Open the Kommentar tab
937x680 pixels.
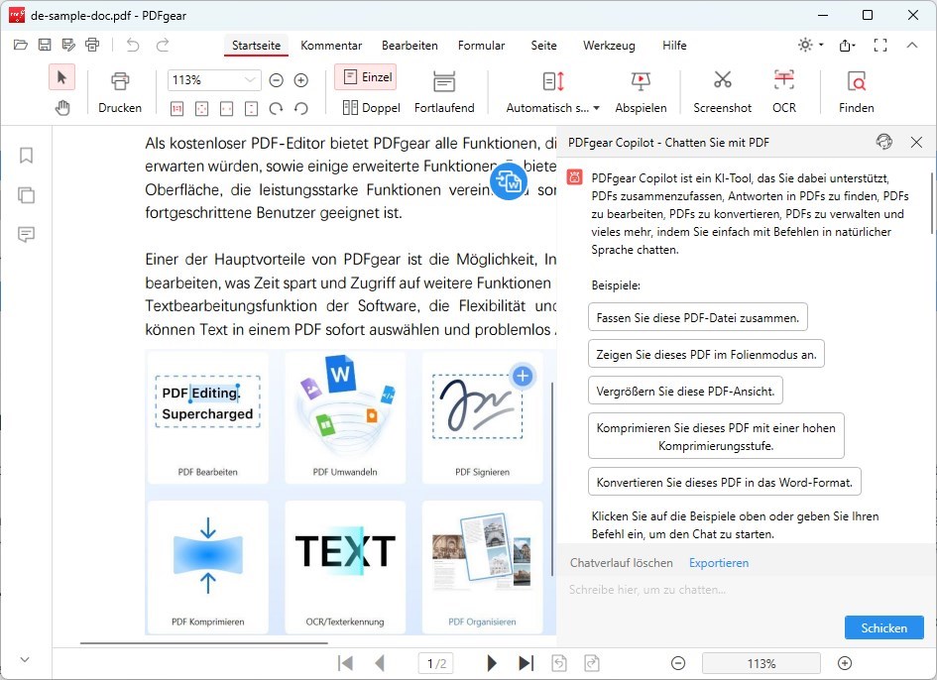[331, 46]
